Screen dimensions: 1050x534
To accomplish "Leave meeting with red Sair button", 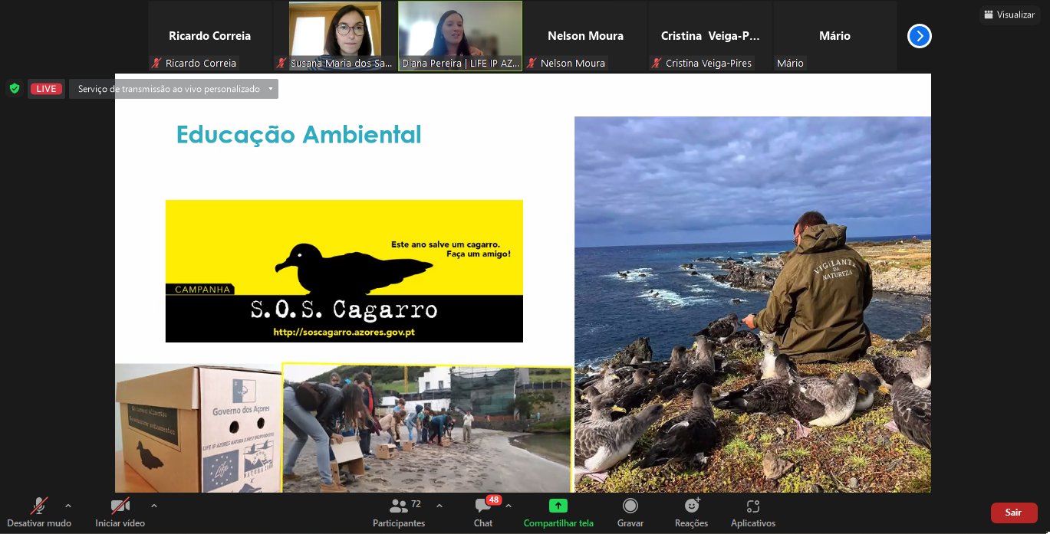I will point(1013,513).
